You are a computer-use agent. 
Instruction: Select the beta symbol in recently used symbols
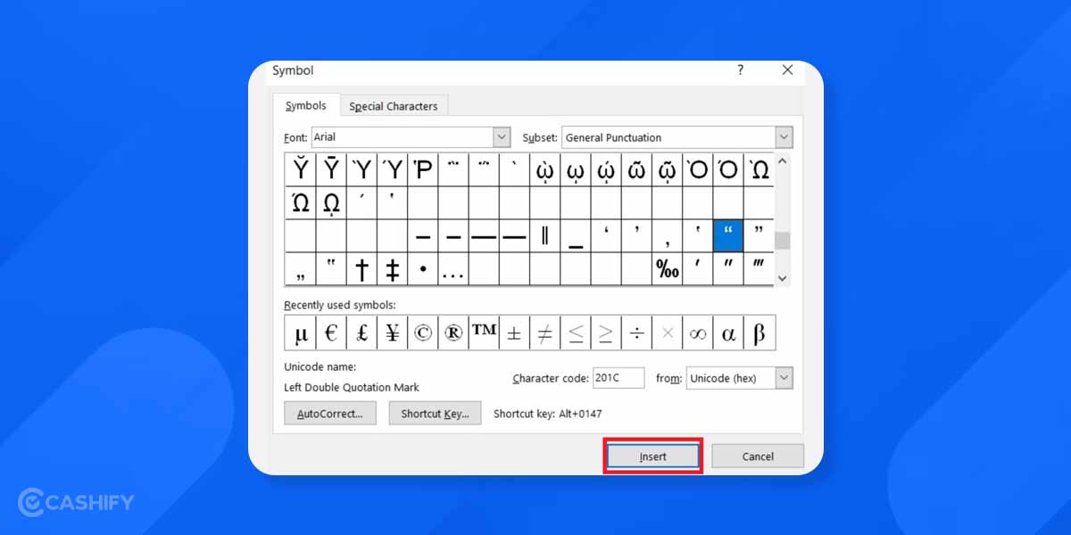pos(758,332)
